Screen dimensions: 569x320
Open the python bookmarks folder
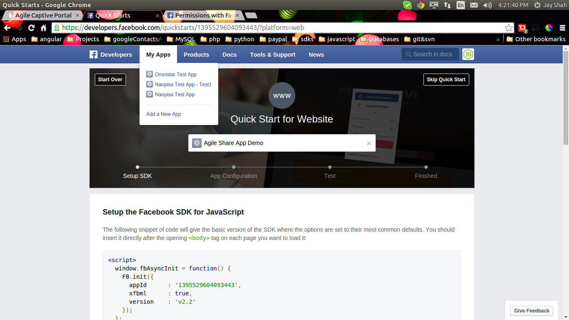240,39
